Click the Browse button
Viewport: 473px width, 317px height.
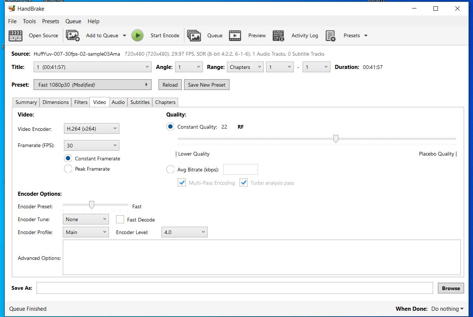[451, 288]
